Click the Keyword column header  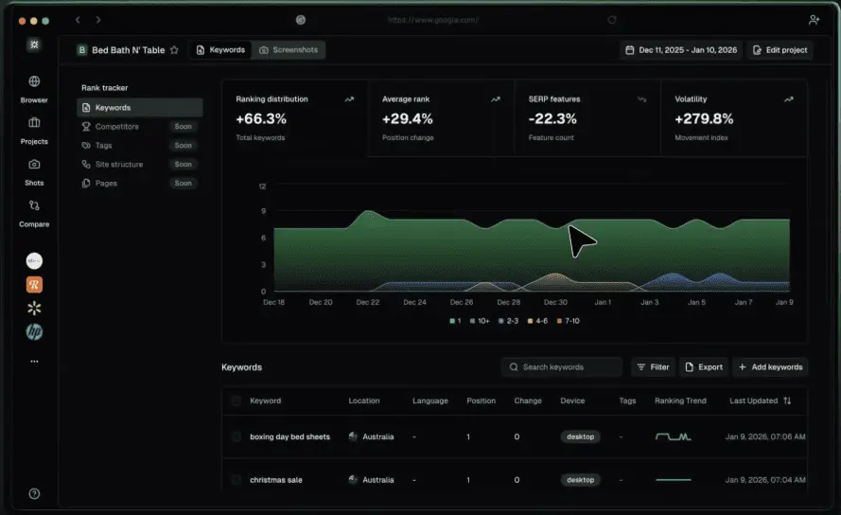coord(265,400)
